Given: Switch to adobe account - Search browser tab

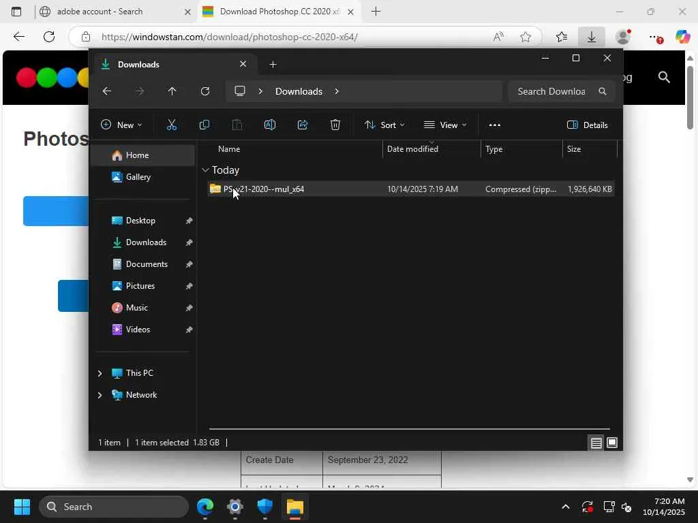Looking at the screenshot, I should click(x=116, y=12).
